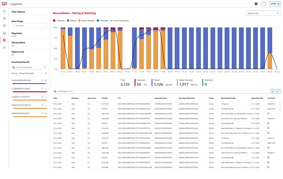Toggle the Your Compliance line in legend
283x179 pixels.
point(120,21)
